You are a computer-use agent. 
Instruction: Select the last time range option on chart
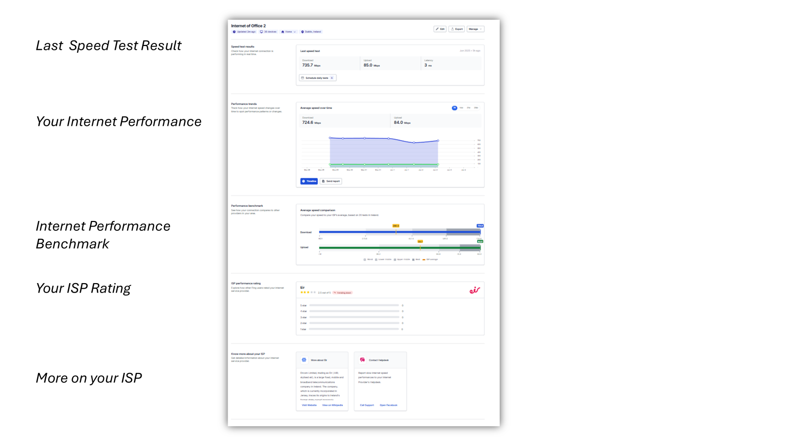476,108
